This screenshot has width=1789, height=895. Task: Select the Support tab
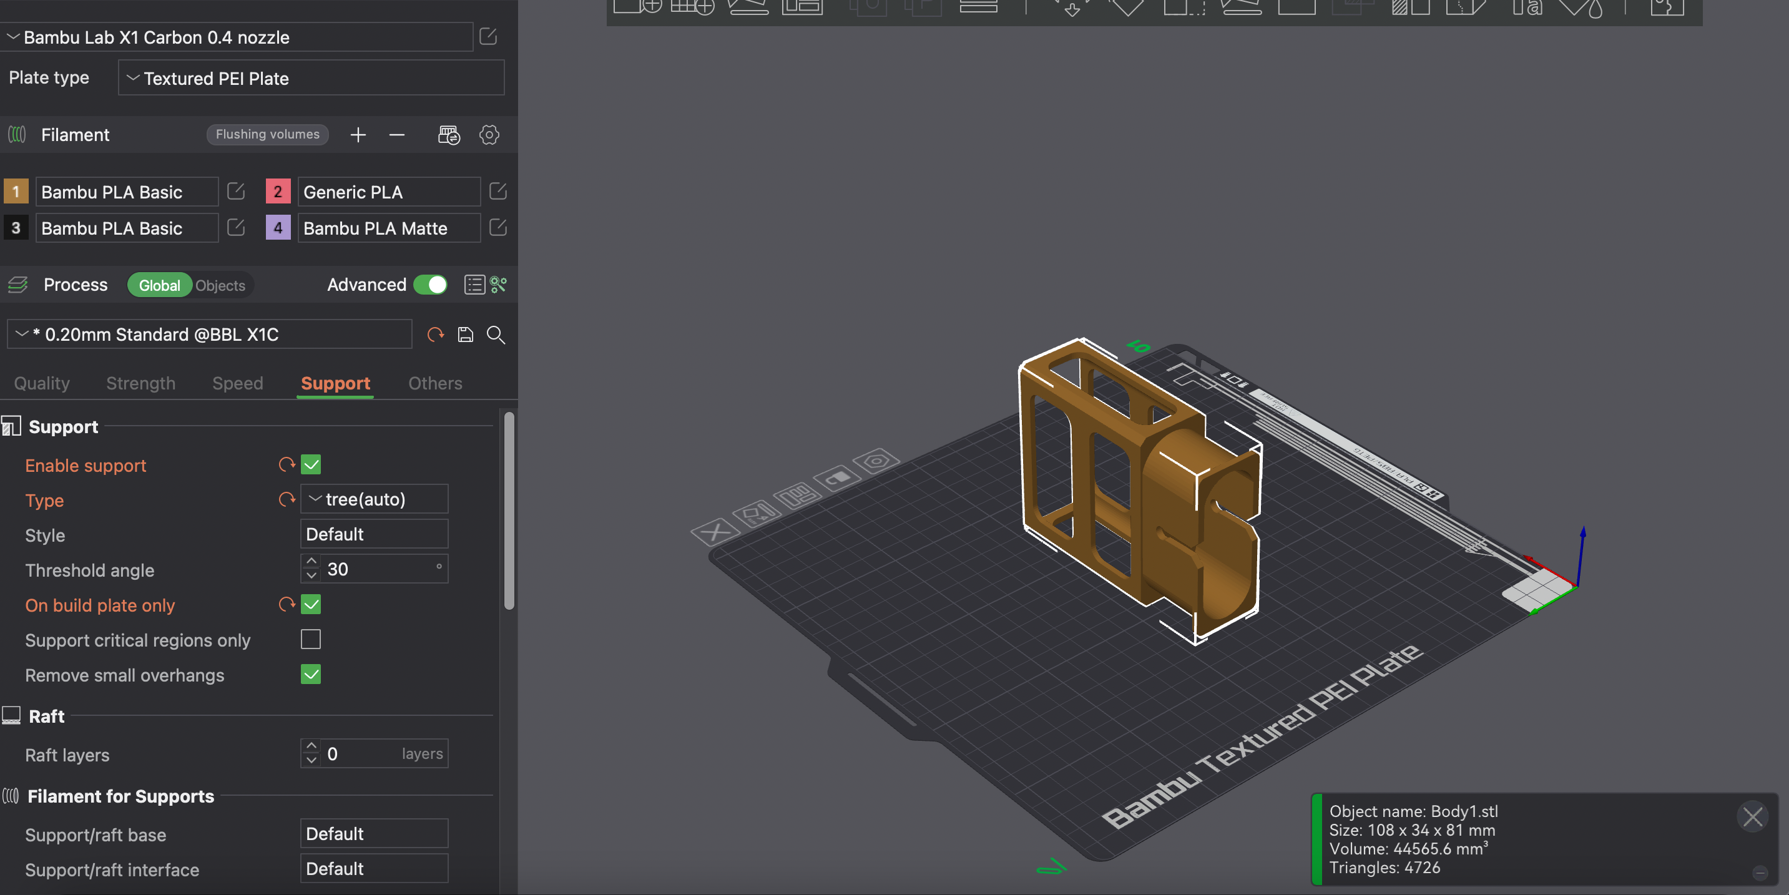point(335,383)
